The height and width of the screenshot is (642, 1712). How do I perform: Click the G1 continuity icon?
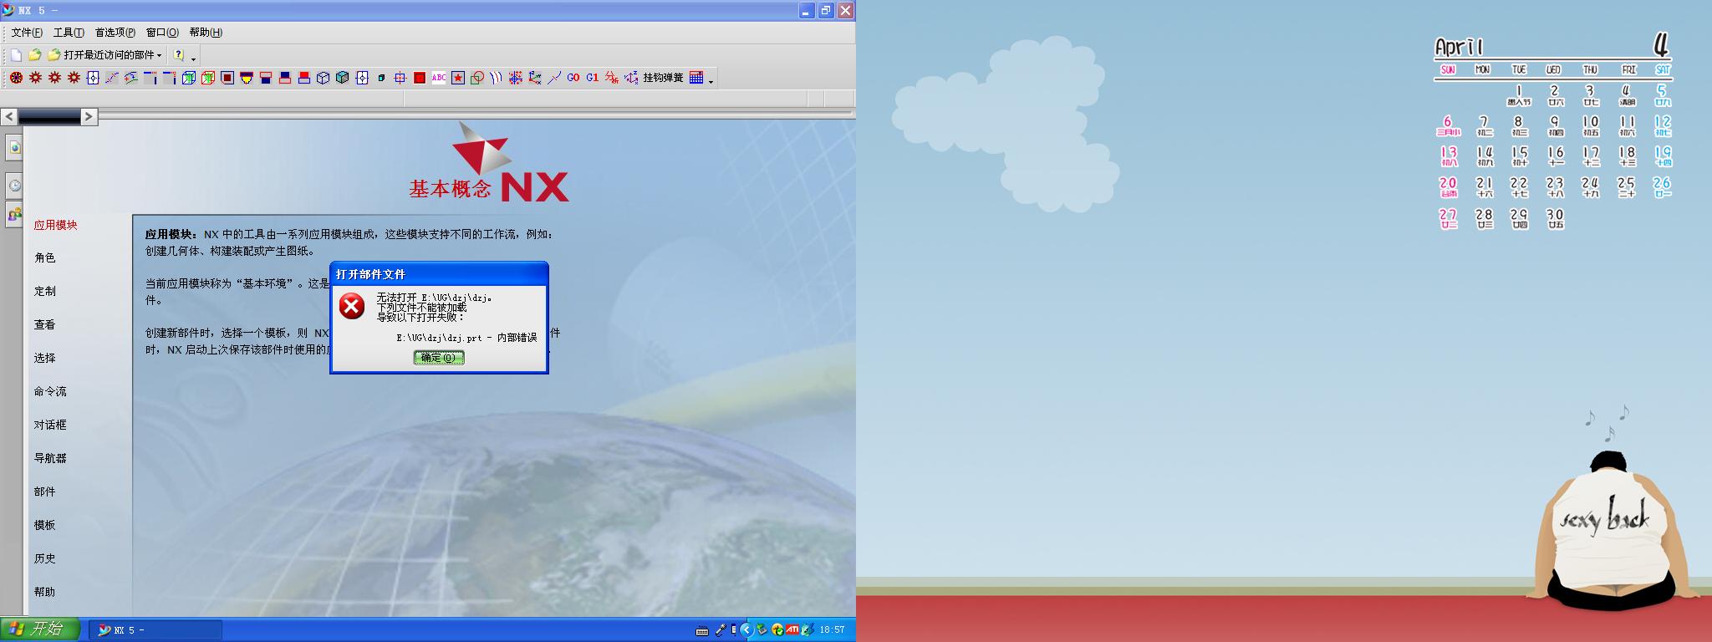coord(593,78)
